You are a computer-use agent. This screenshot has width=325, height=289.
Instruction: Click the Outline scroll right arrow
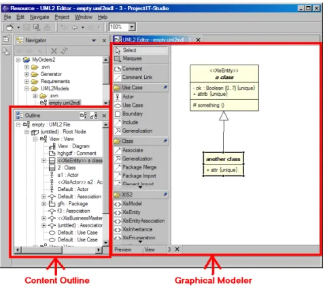coord(99,250)
